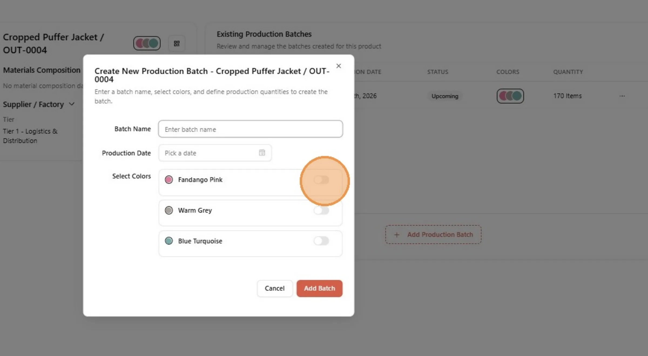Click the Blue Turquoise color dot
Image resolution: width=648 pixels, height=356 pixels.
[169, 241]
